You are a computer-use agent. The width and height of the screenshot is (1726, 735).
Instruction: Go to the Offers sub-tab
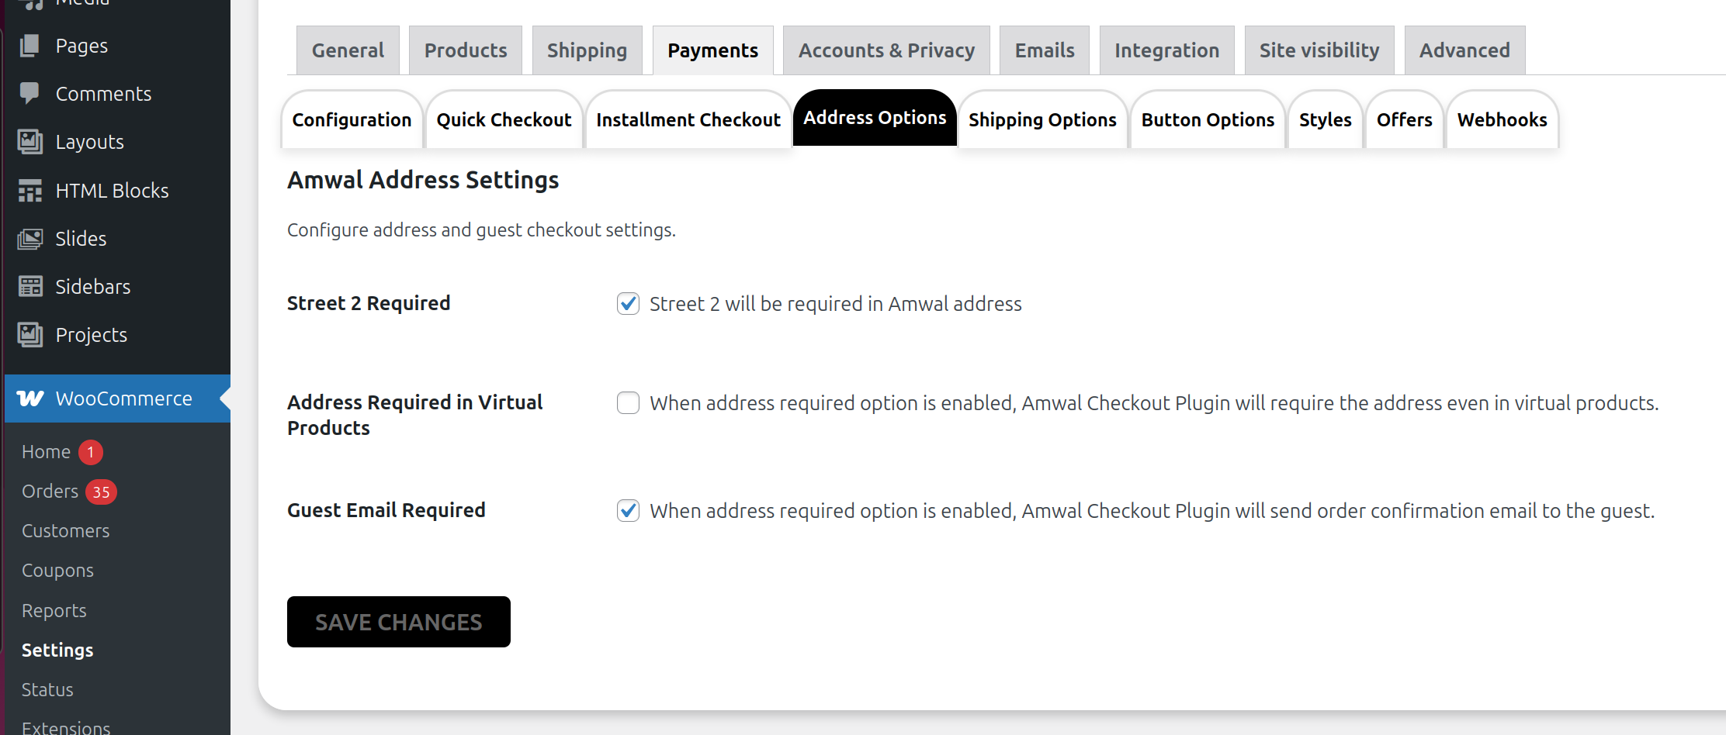1404,119
